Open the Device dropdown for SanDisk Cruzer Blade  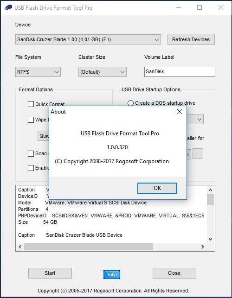(x=88, y=39)
